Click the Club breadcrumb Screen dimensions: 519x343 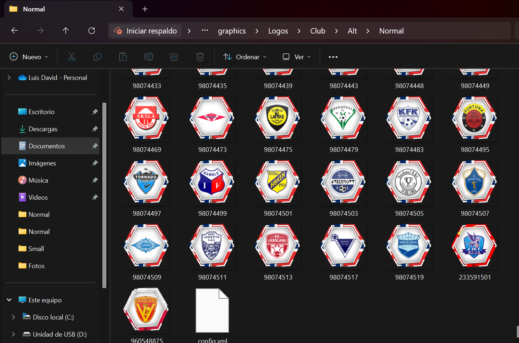click(x=318, y=31)
